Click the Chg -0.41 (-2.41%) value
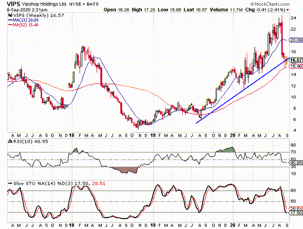Screen dimensions: 303x229 tap(265, 9)
